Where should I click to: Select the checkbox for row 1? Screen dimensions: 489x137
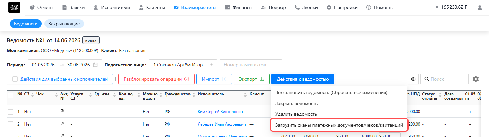coord(11,112)
